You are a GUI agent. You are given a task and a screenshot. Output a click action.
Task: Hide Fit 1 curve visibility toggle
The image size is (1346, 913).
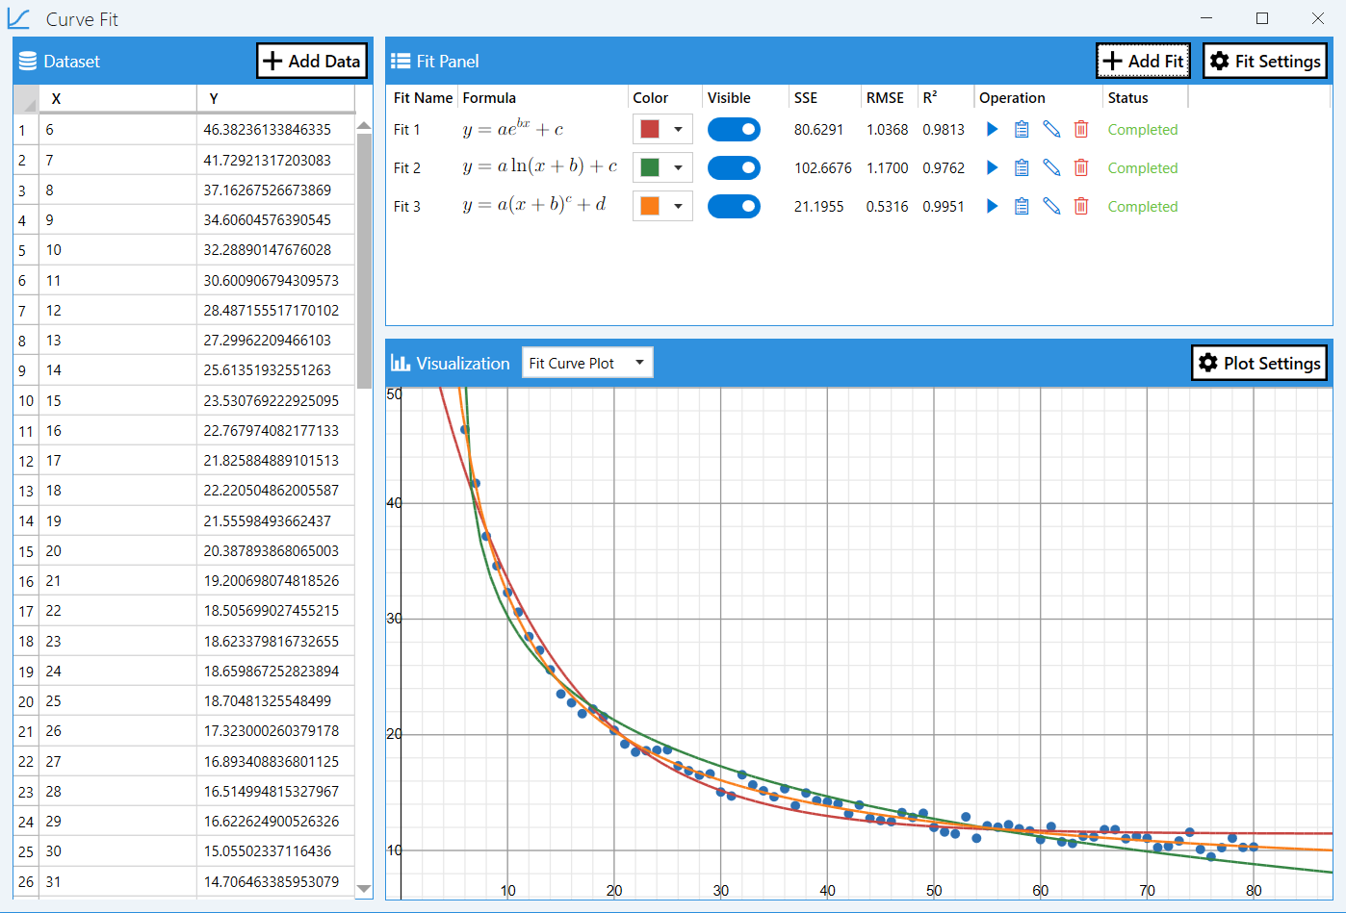tap(734, 128)
